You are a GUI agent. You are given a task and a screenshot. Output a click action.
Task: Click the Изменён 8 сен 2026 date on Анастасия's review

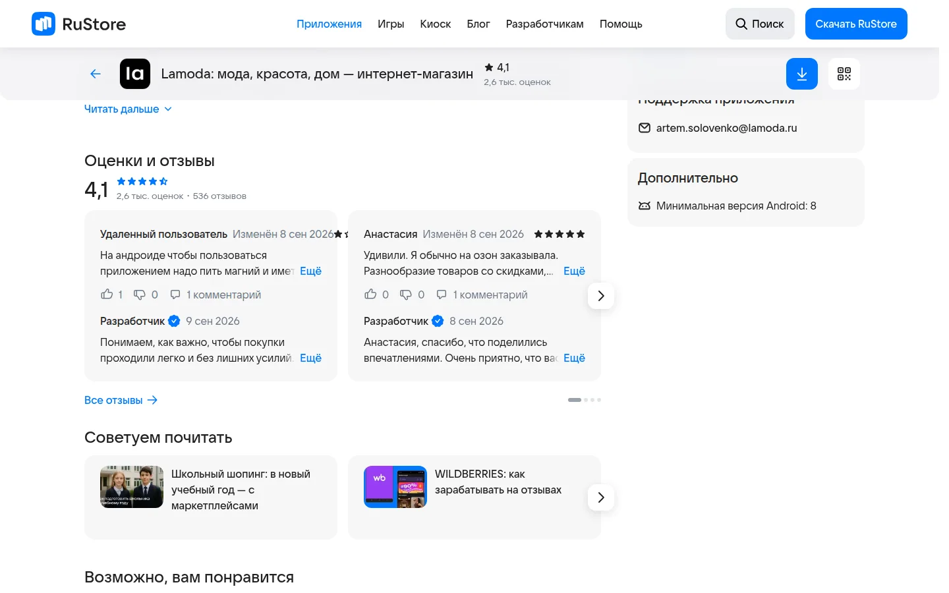tap(473, 234)
